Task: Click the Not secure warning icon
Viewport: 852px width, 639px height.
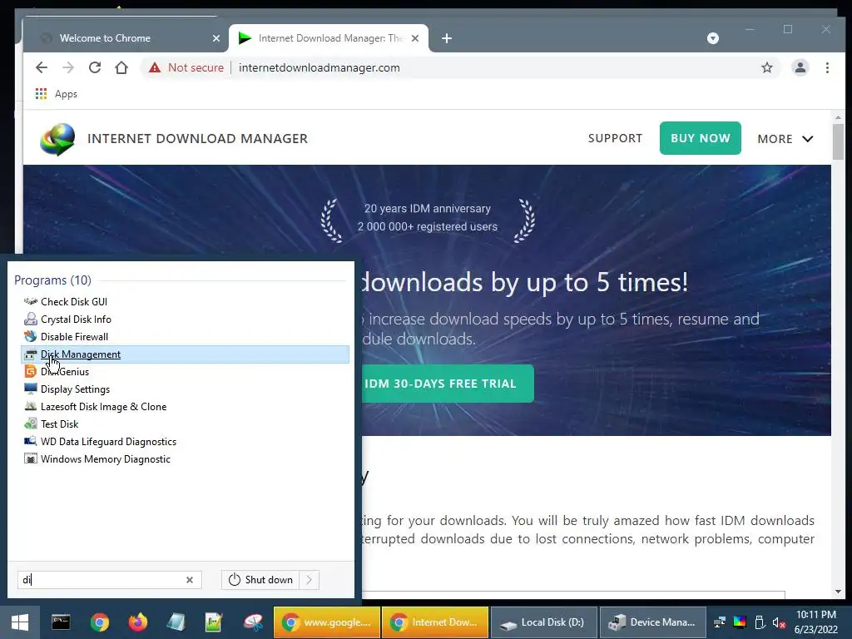Action: [155, 67]
